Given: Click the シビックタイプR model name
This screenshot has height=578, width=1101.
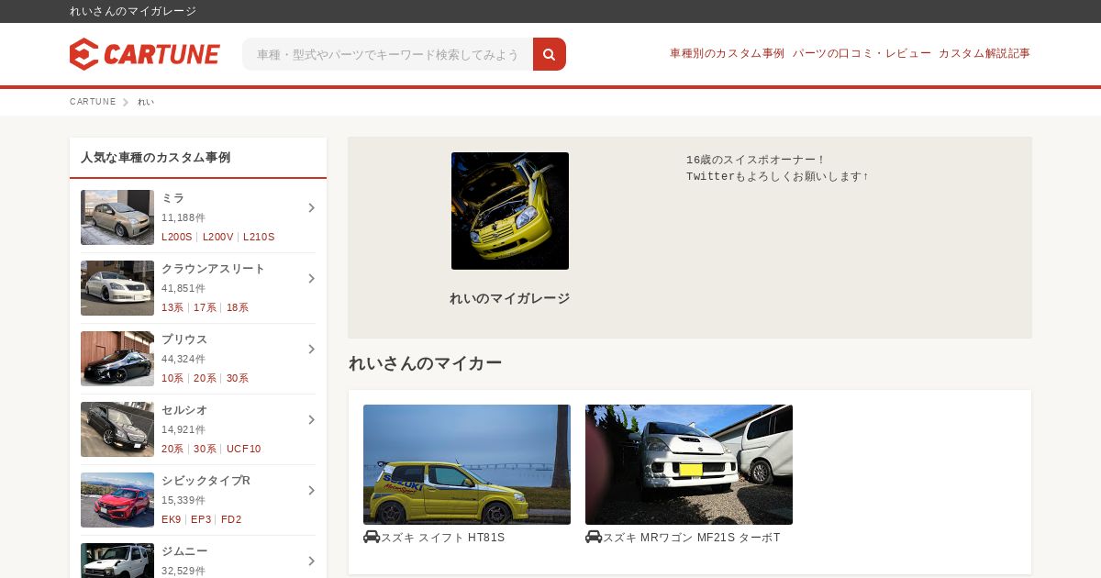Looking at the screenshot, I should [x=206, y=481].
